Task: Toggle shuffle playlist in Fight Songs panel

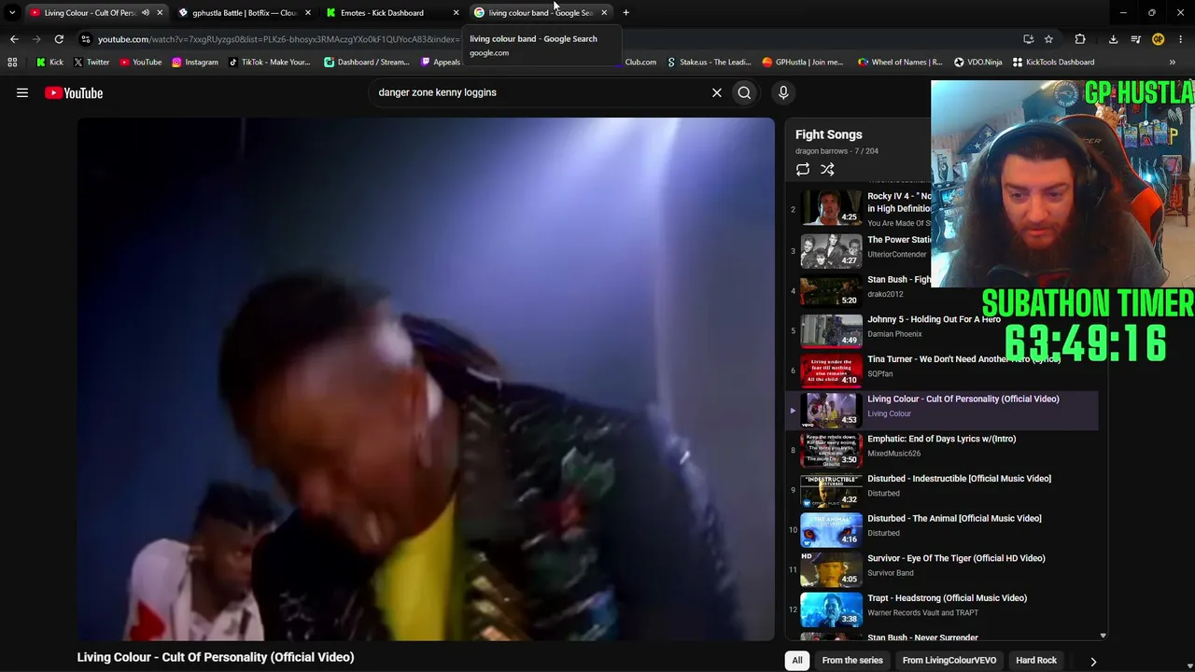Action: click(x=827, y=169)
